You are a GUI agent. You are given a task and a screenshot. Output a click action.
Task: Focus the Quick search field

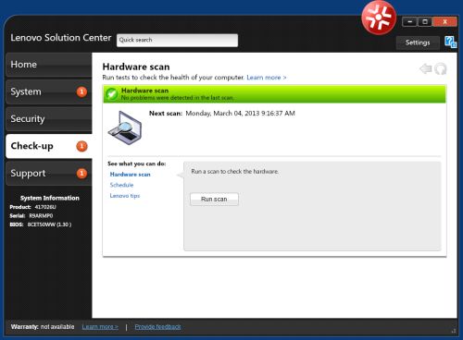[177, 41]
